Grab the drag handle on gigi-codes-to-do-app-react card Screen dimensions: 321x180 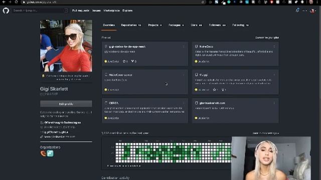[184, 46]
